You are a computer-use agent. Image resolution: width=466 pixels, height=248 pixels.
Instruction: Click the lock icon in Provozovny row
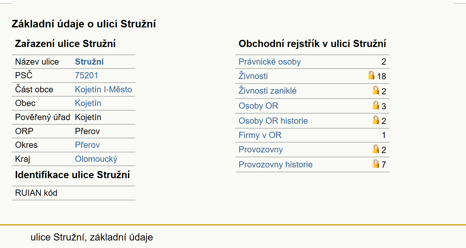(376, 149)
